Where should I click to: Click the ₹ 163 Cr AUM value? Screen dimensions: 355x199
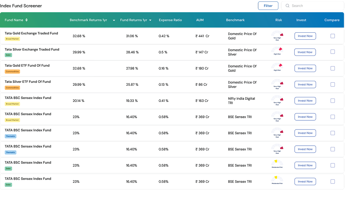202,101
